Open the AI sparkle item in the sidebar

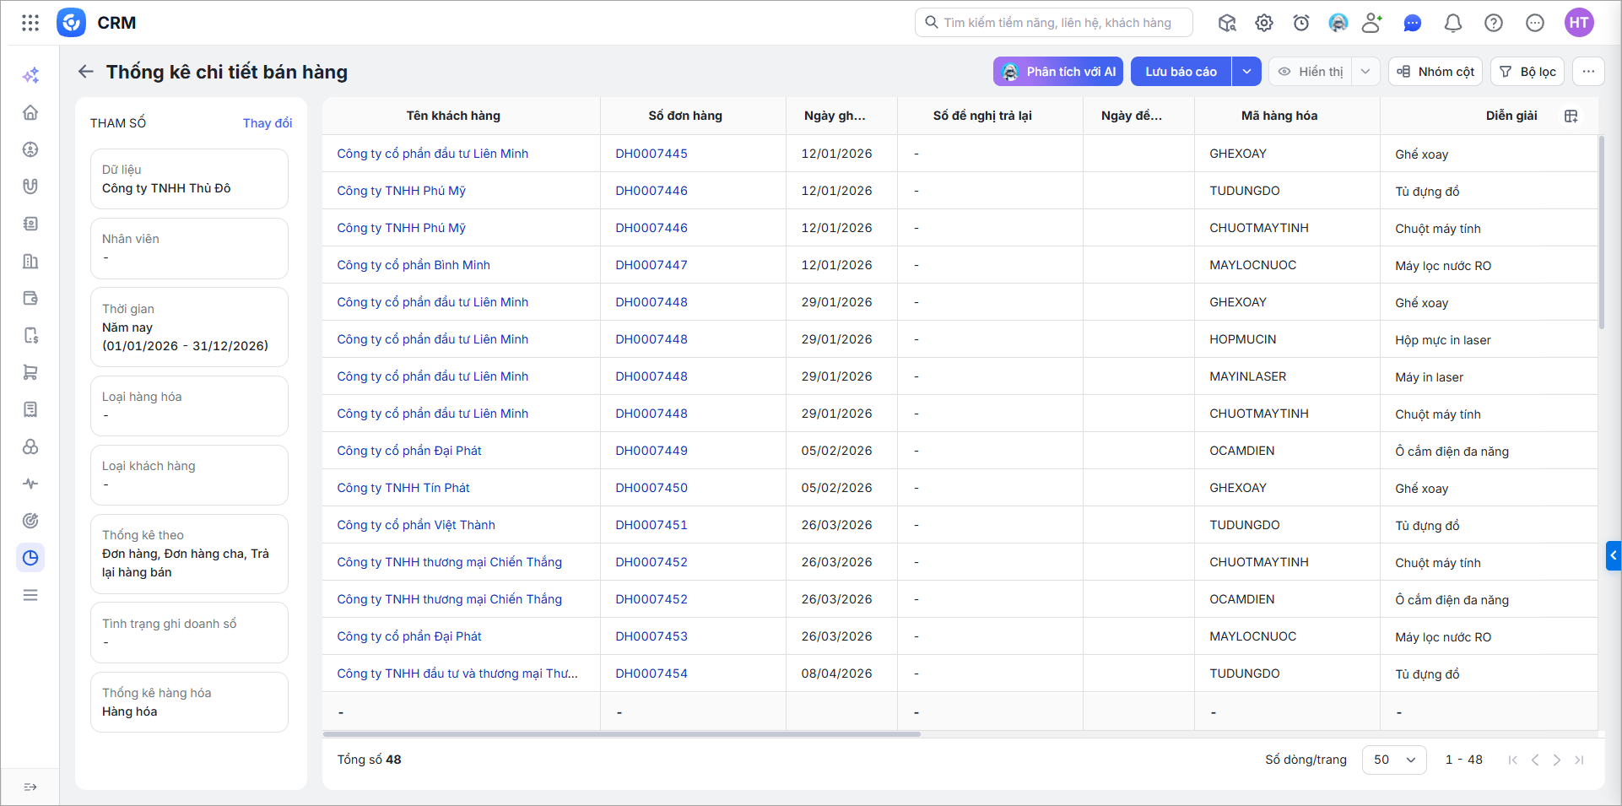pos(30,75)
